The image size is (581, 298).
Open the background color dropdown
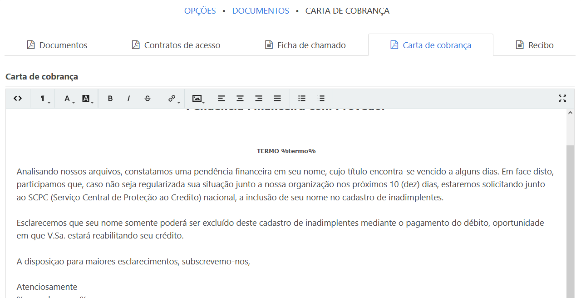coord(86,99)
